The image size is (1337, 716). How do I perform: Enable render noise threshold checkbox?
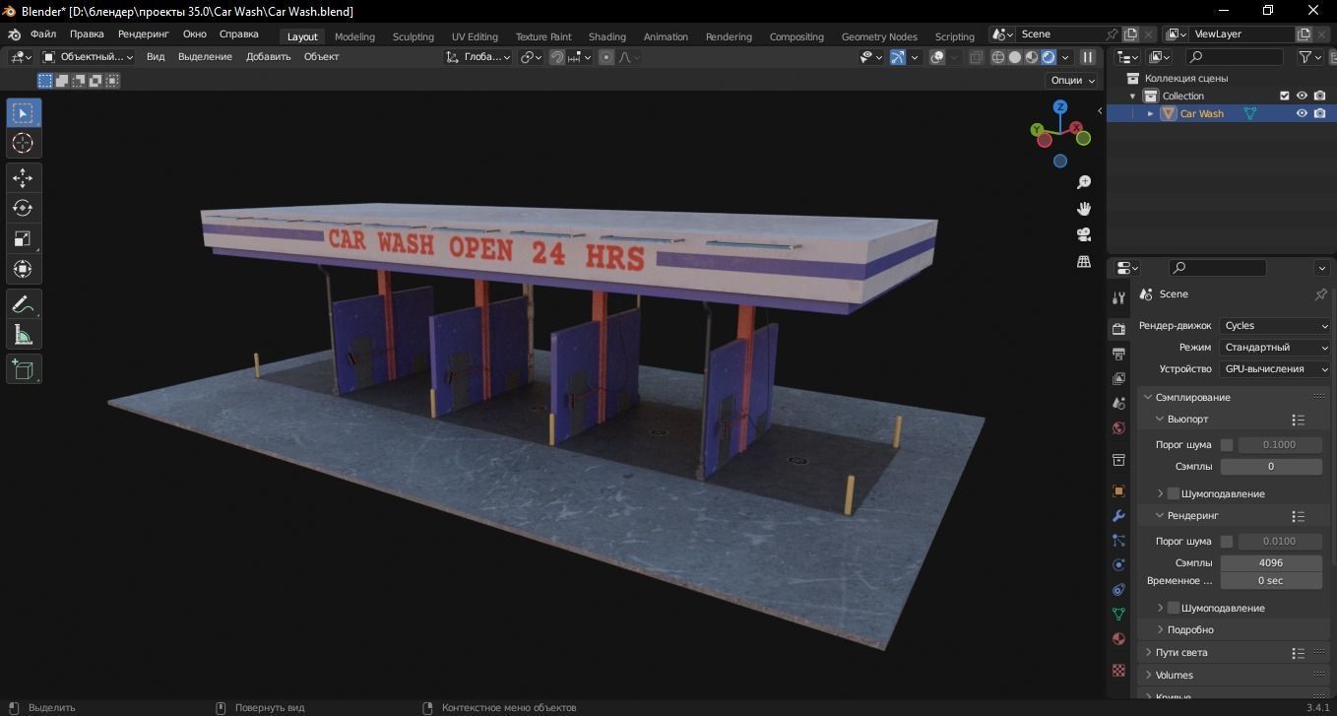click(1227, 542)
